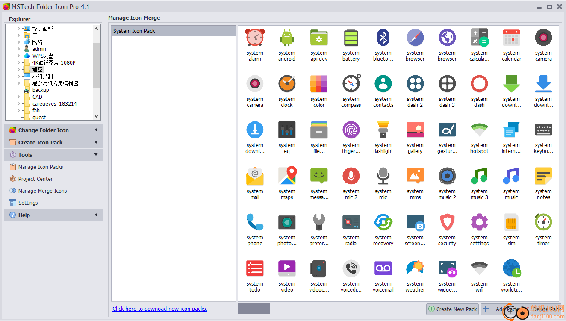
Task: Choose the system battery icon
Action: (351, 38)
